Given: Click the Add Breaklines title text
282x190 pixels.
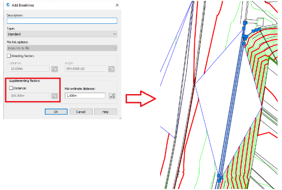Looking at the screenshot, I should (x=23, y=6).
